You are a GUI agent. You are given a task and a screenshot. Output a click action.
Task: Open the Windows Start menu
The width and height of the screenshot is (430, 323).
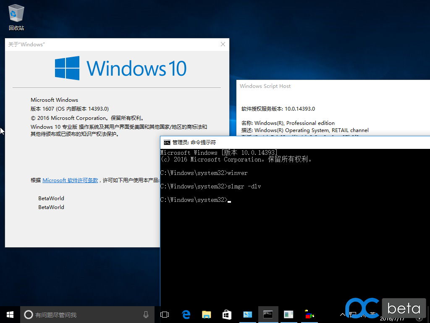pos(10,315)
